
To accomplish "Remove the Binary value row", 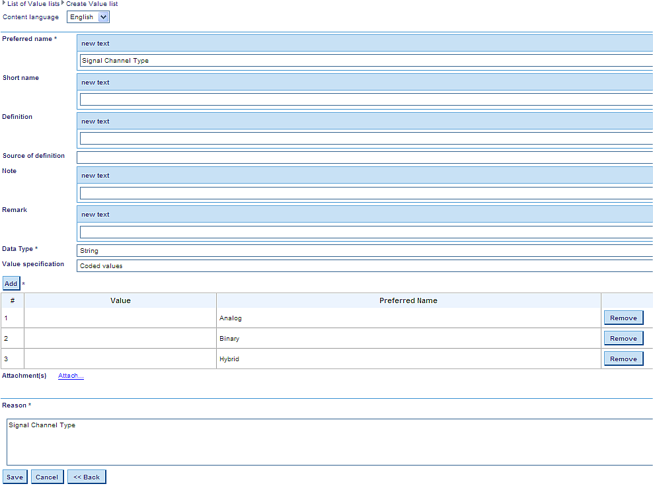I will [623, 339].
